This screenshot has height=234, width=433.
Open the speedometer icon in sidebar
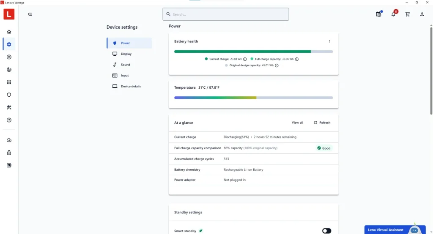point(9,140)
